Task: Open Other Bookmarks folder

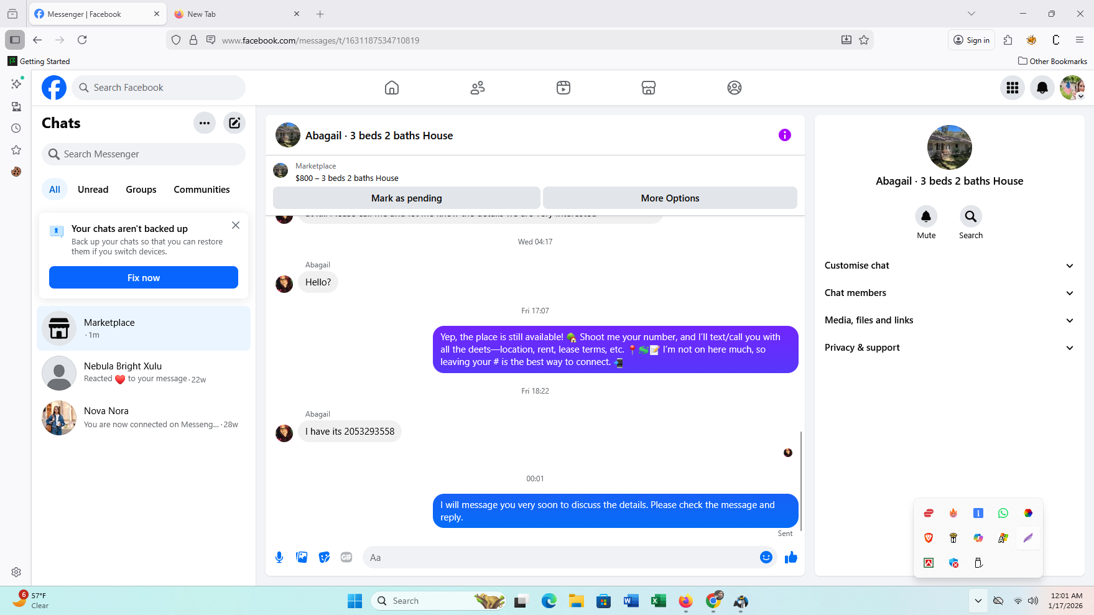Action: coord(1052,61)
